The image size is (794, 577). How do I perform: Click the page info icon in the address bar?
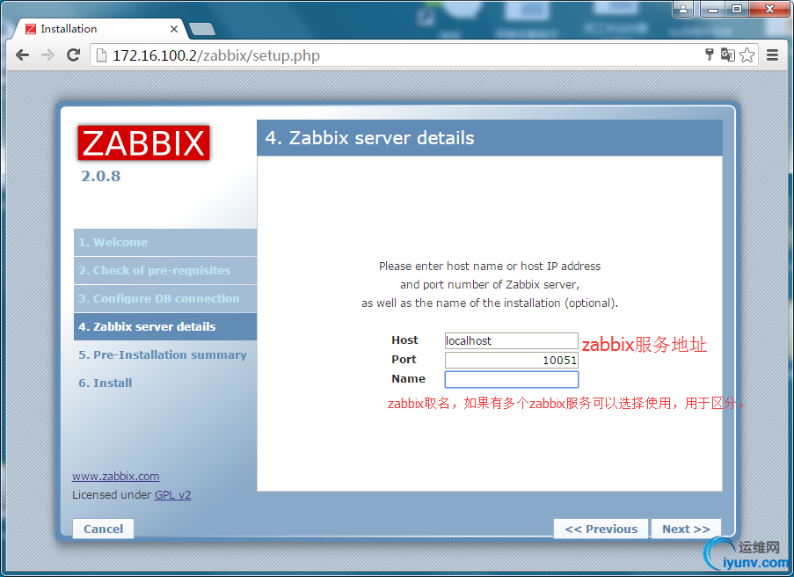point(102,55)
